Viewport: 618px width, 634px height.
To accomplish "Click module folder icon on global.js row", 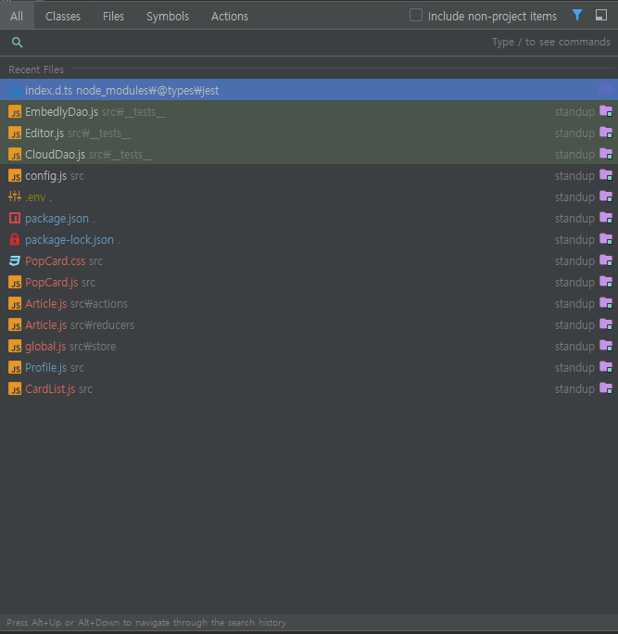I will [x=606, y=346].
